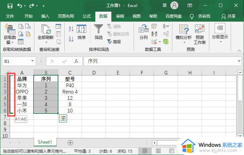Open the Queries & Connections pane icon
Screen dimensions: 244x155
tap(58, 26)
